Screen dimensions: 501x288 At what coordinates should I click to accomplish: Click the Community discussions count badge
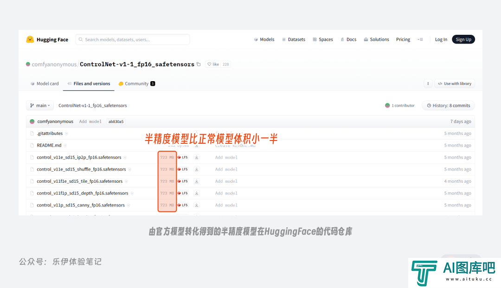[x=153, y=83]
